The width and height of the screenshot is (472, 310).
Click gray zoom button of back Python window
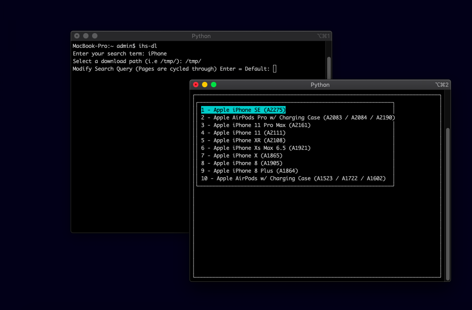click(95, 36)
